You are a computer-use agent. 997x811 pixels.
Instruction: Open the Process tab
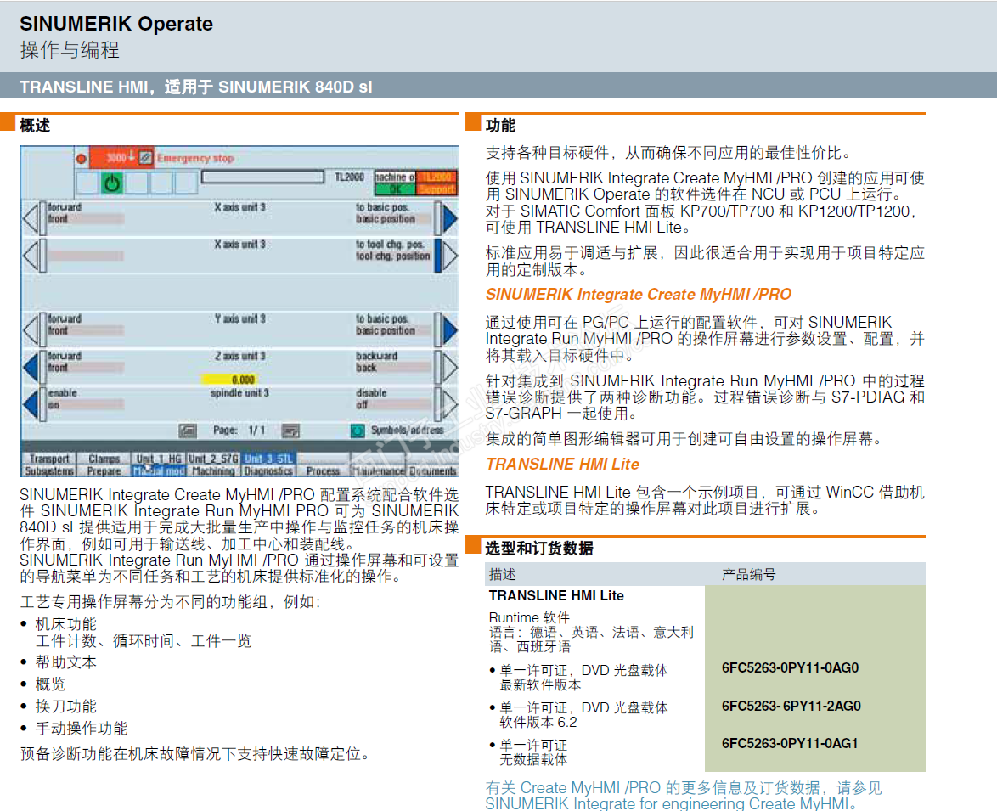pos(323,471)
